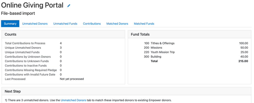This screenshot has height=103, width=254.
Task: Click the Youth Mission Trip fund name
Action: [x=163, y=52]
